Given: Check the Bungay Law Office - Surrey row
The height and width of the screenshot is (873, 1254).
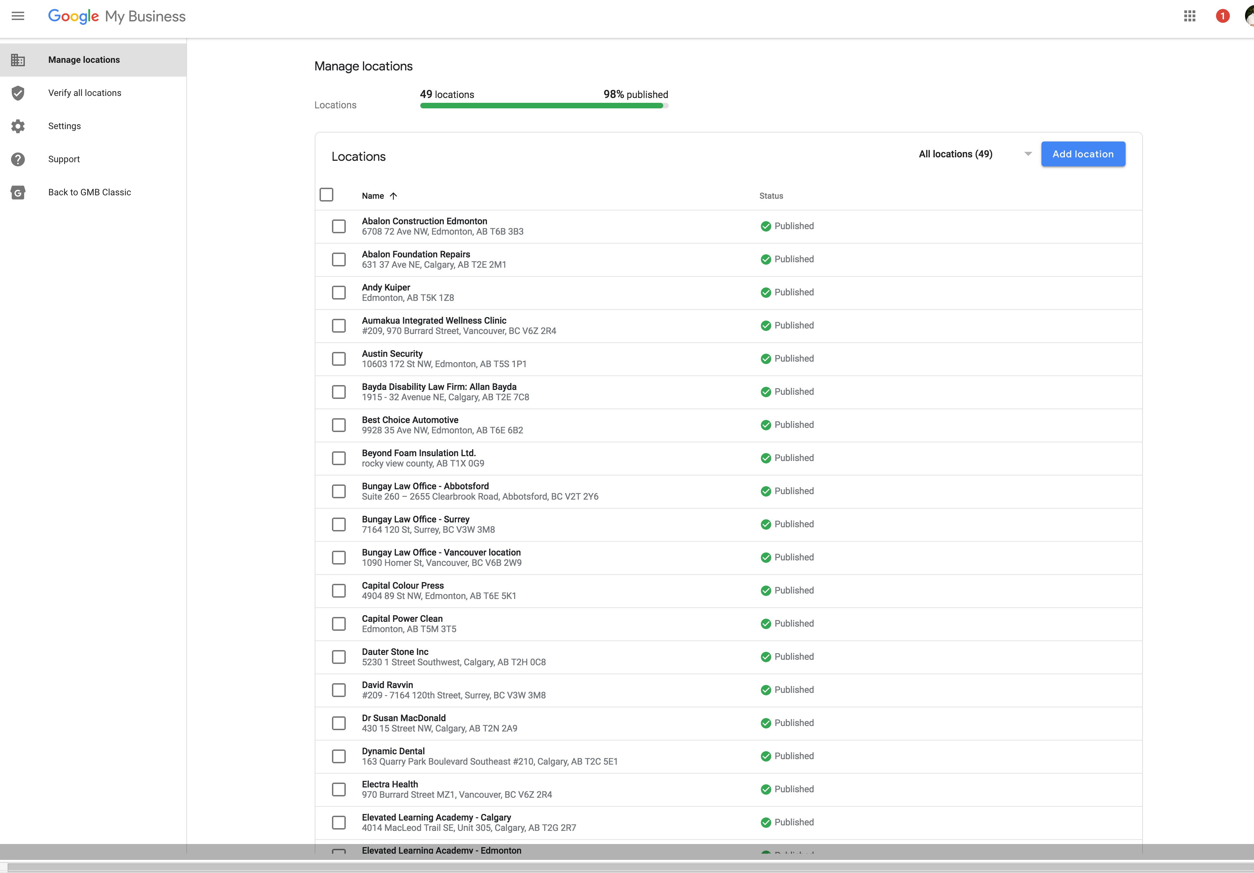Looking at the screenshot, I should coord(339,524).
